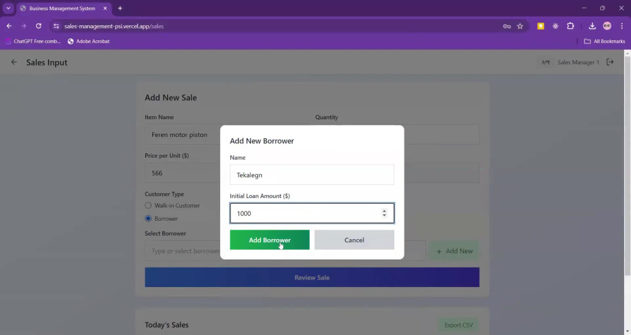Click the Review Sale button

312,278
